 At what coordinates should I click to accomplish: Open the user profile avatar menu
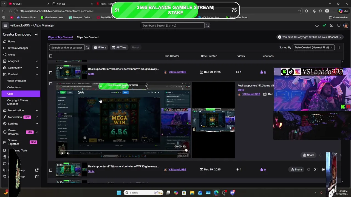(x=346, y=25)
